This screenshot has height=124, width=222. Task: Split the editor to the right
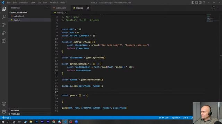214,8
